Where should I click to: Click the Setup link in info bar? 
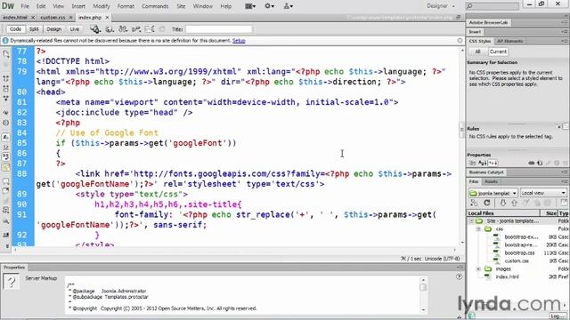[239, 41]
